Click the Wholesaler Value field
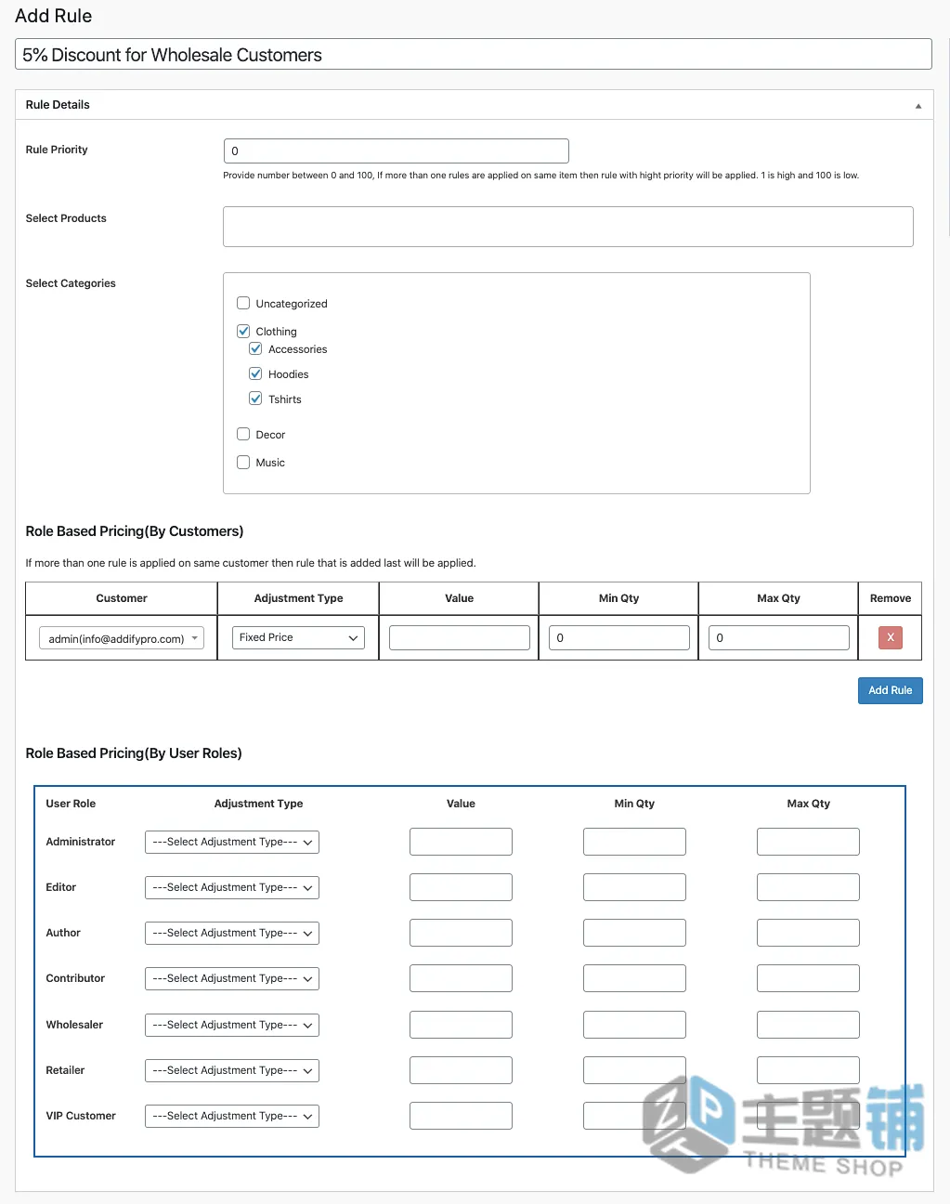The height and width of the screenshot is (1204, 950). (461, 1025)
